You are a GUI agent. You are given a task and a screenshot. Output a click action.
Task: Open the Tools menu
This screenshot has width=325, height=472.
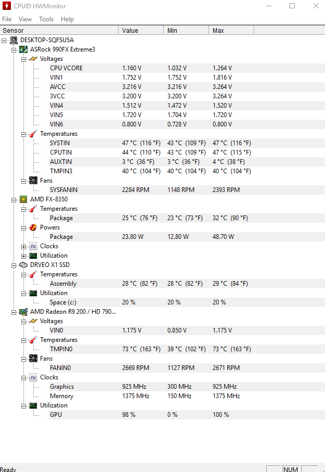(46, 19)
